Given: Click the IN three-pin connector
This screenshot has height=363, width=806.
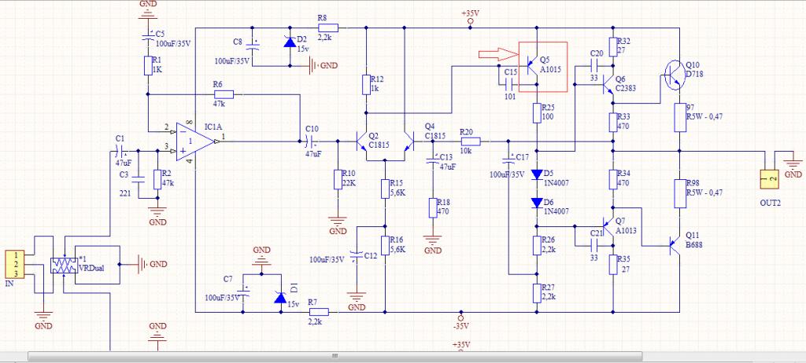Looking at the screenshot, I should 15,265.
